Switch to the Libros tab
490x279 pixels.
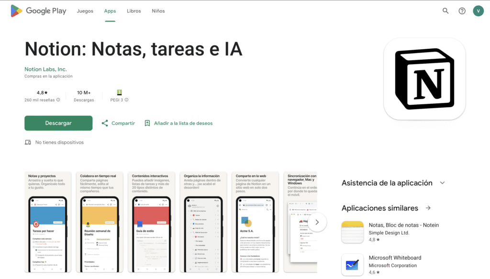point(134,11)
